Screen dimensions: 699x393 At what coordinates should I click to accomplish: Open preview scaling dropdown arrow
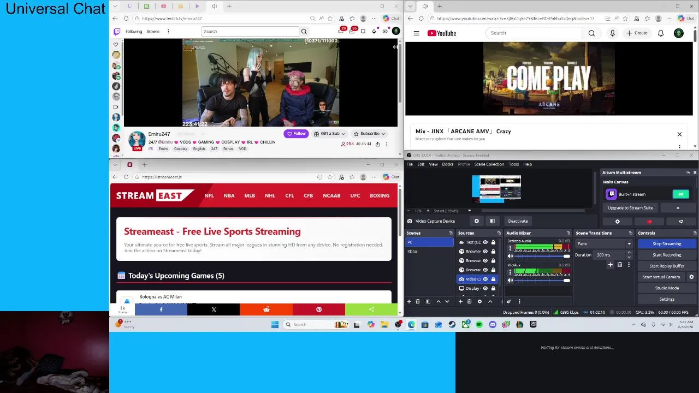point(469,211)
